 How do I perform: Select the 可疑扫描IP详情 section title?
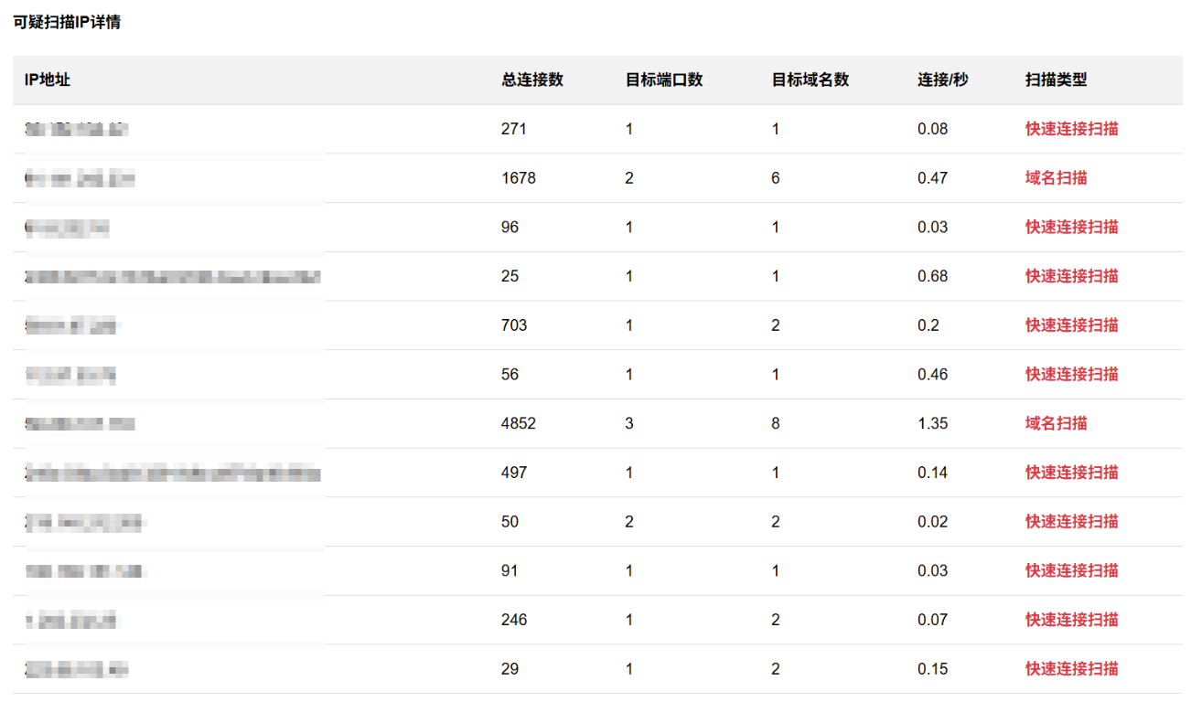(67, 23)
